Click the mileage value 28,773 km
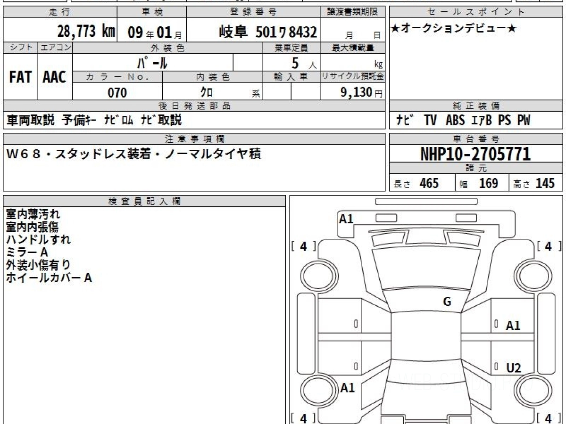Screen dimensions: 566x424 pyautogui.click(x=86, y=32)
